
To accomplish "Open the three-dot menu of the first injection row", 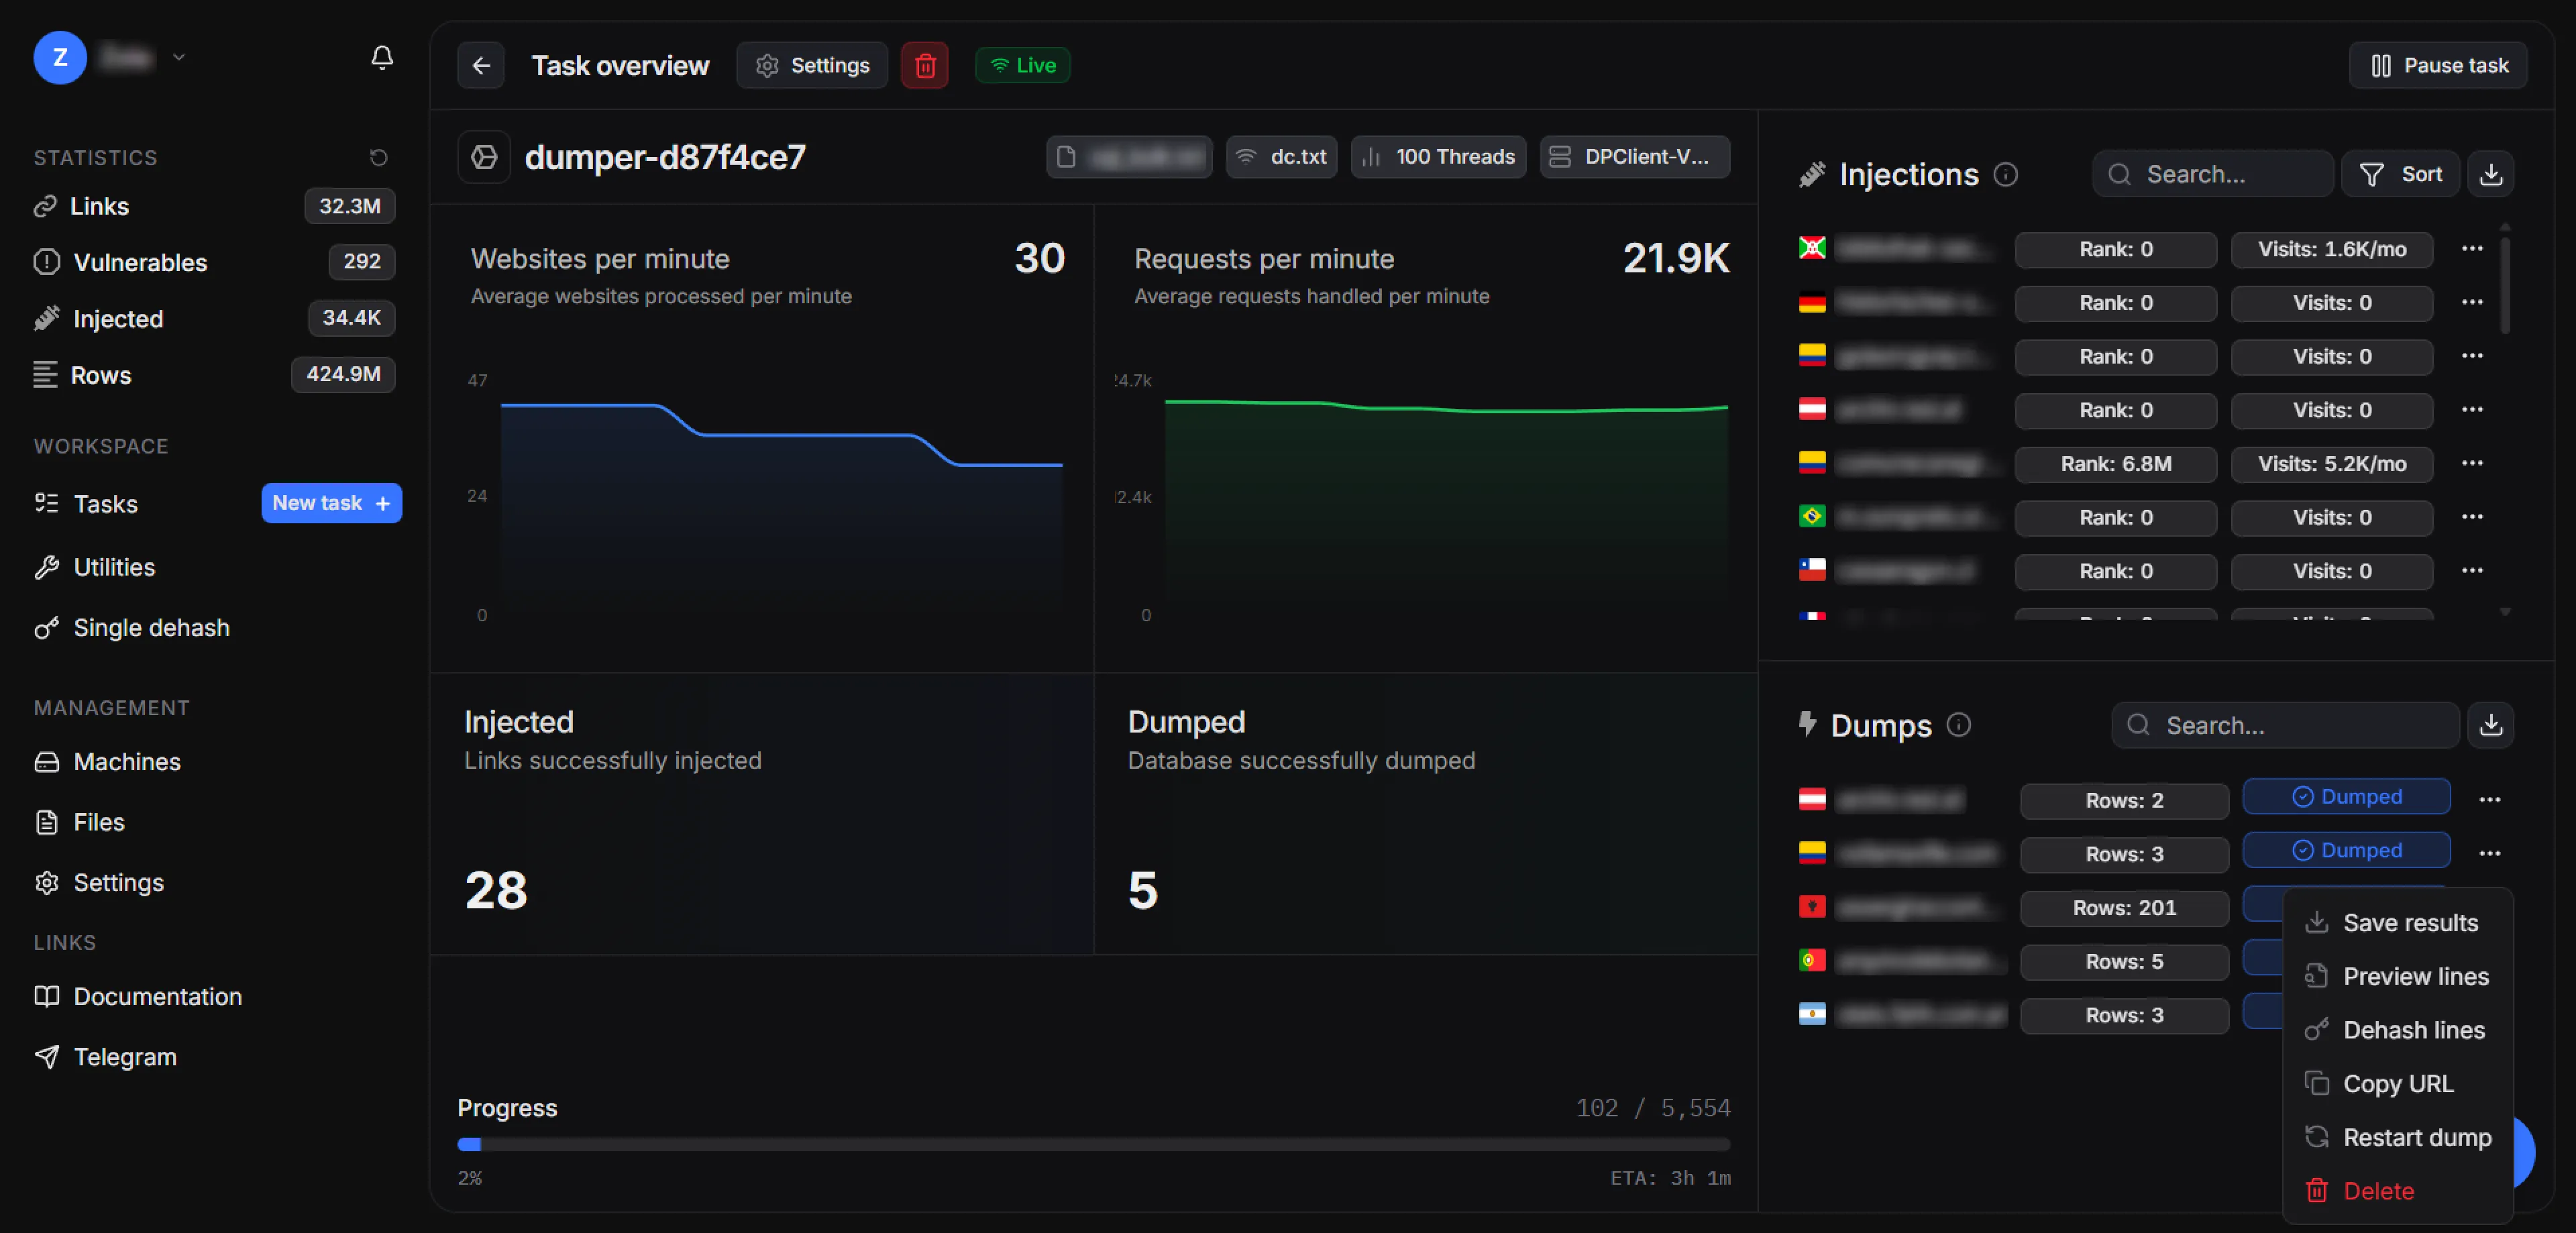I will pos(2472,249).
